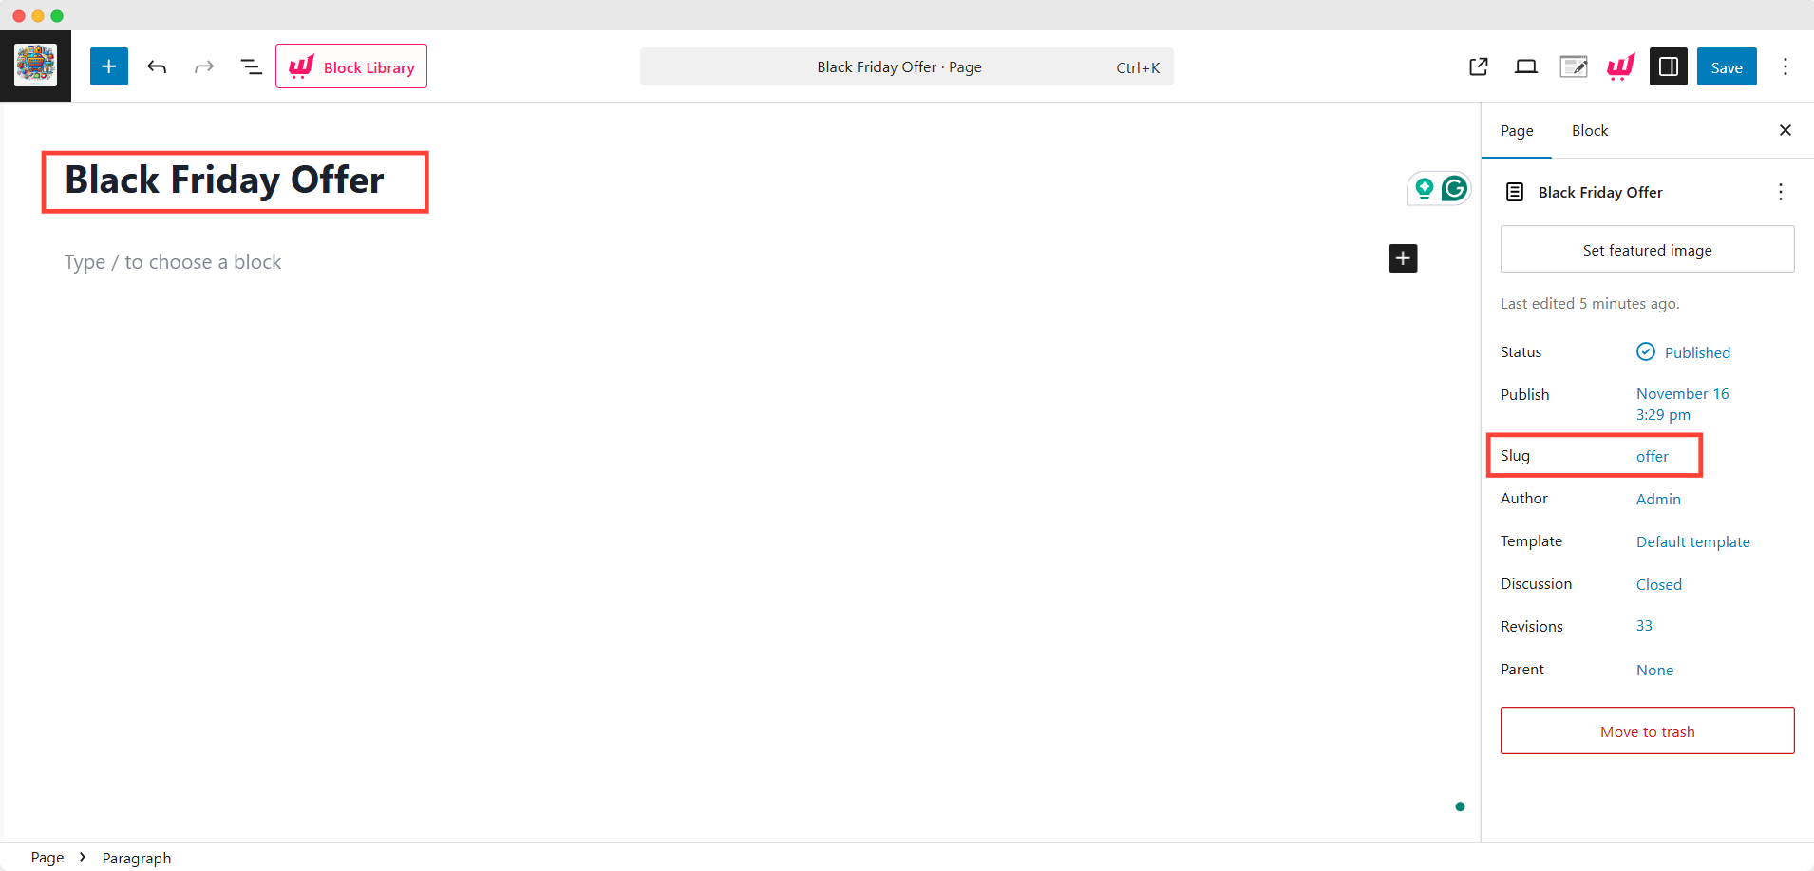
Task: Open the WooLentor plugin panel
Action: point(1620,66)
